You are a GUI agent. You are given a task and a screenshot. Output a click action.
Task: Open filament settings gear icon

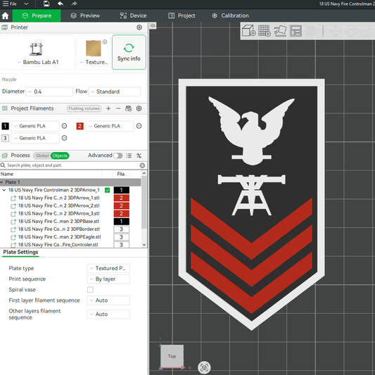point(139,108)
